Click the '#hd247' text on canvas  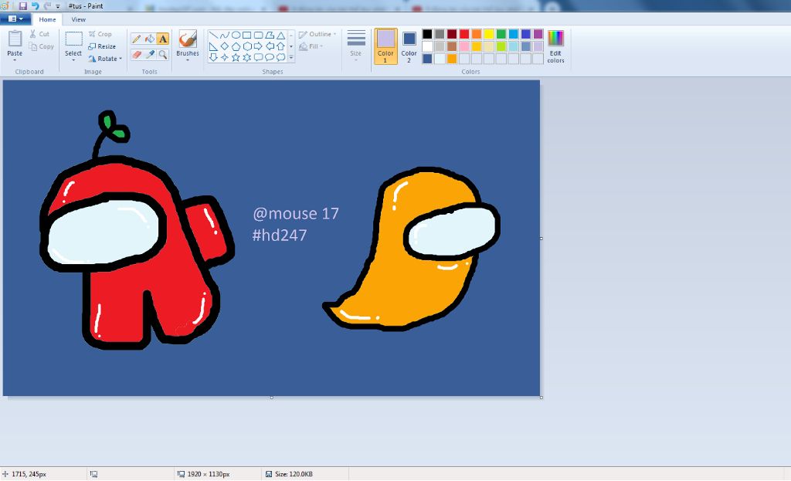pos(280,235)
